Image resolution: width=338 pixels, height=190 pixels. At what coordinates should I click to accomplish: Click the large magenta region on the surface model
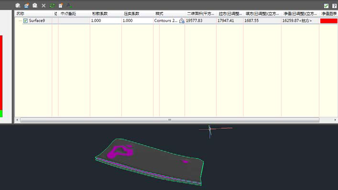point(120,152)
